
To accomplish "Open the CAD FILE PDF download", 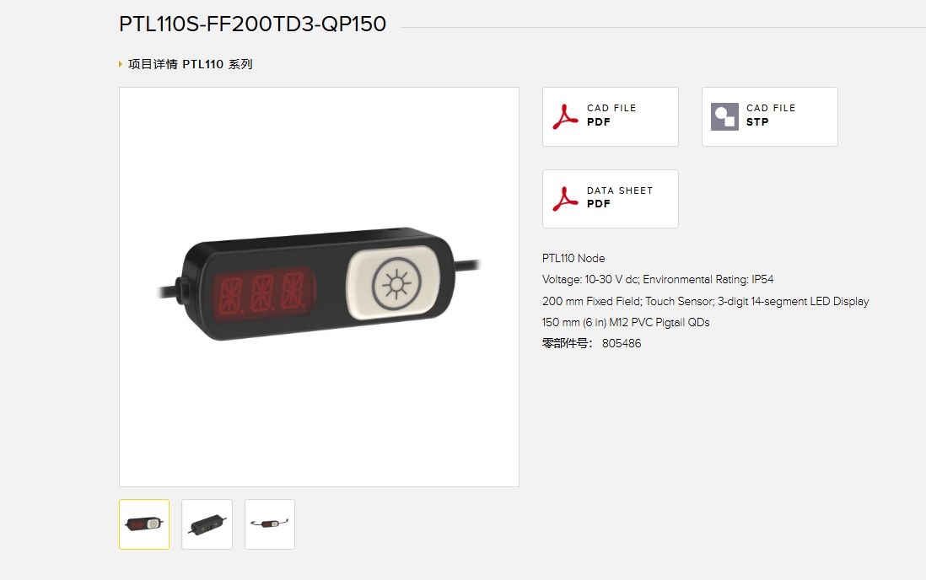I will click(x=610, y=116).
